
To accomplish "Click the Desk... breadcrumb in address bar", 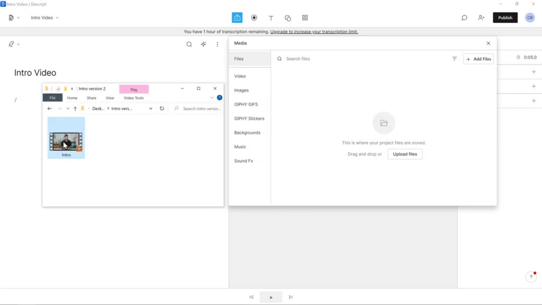I will [x=98, y=109].
